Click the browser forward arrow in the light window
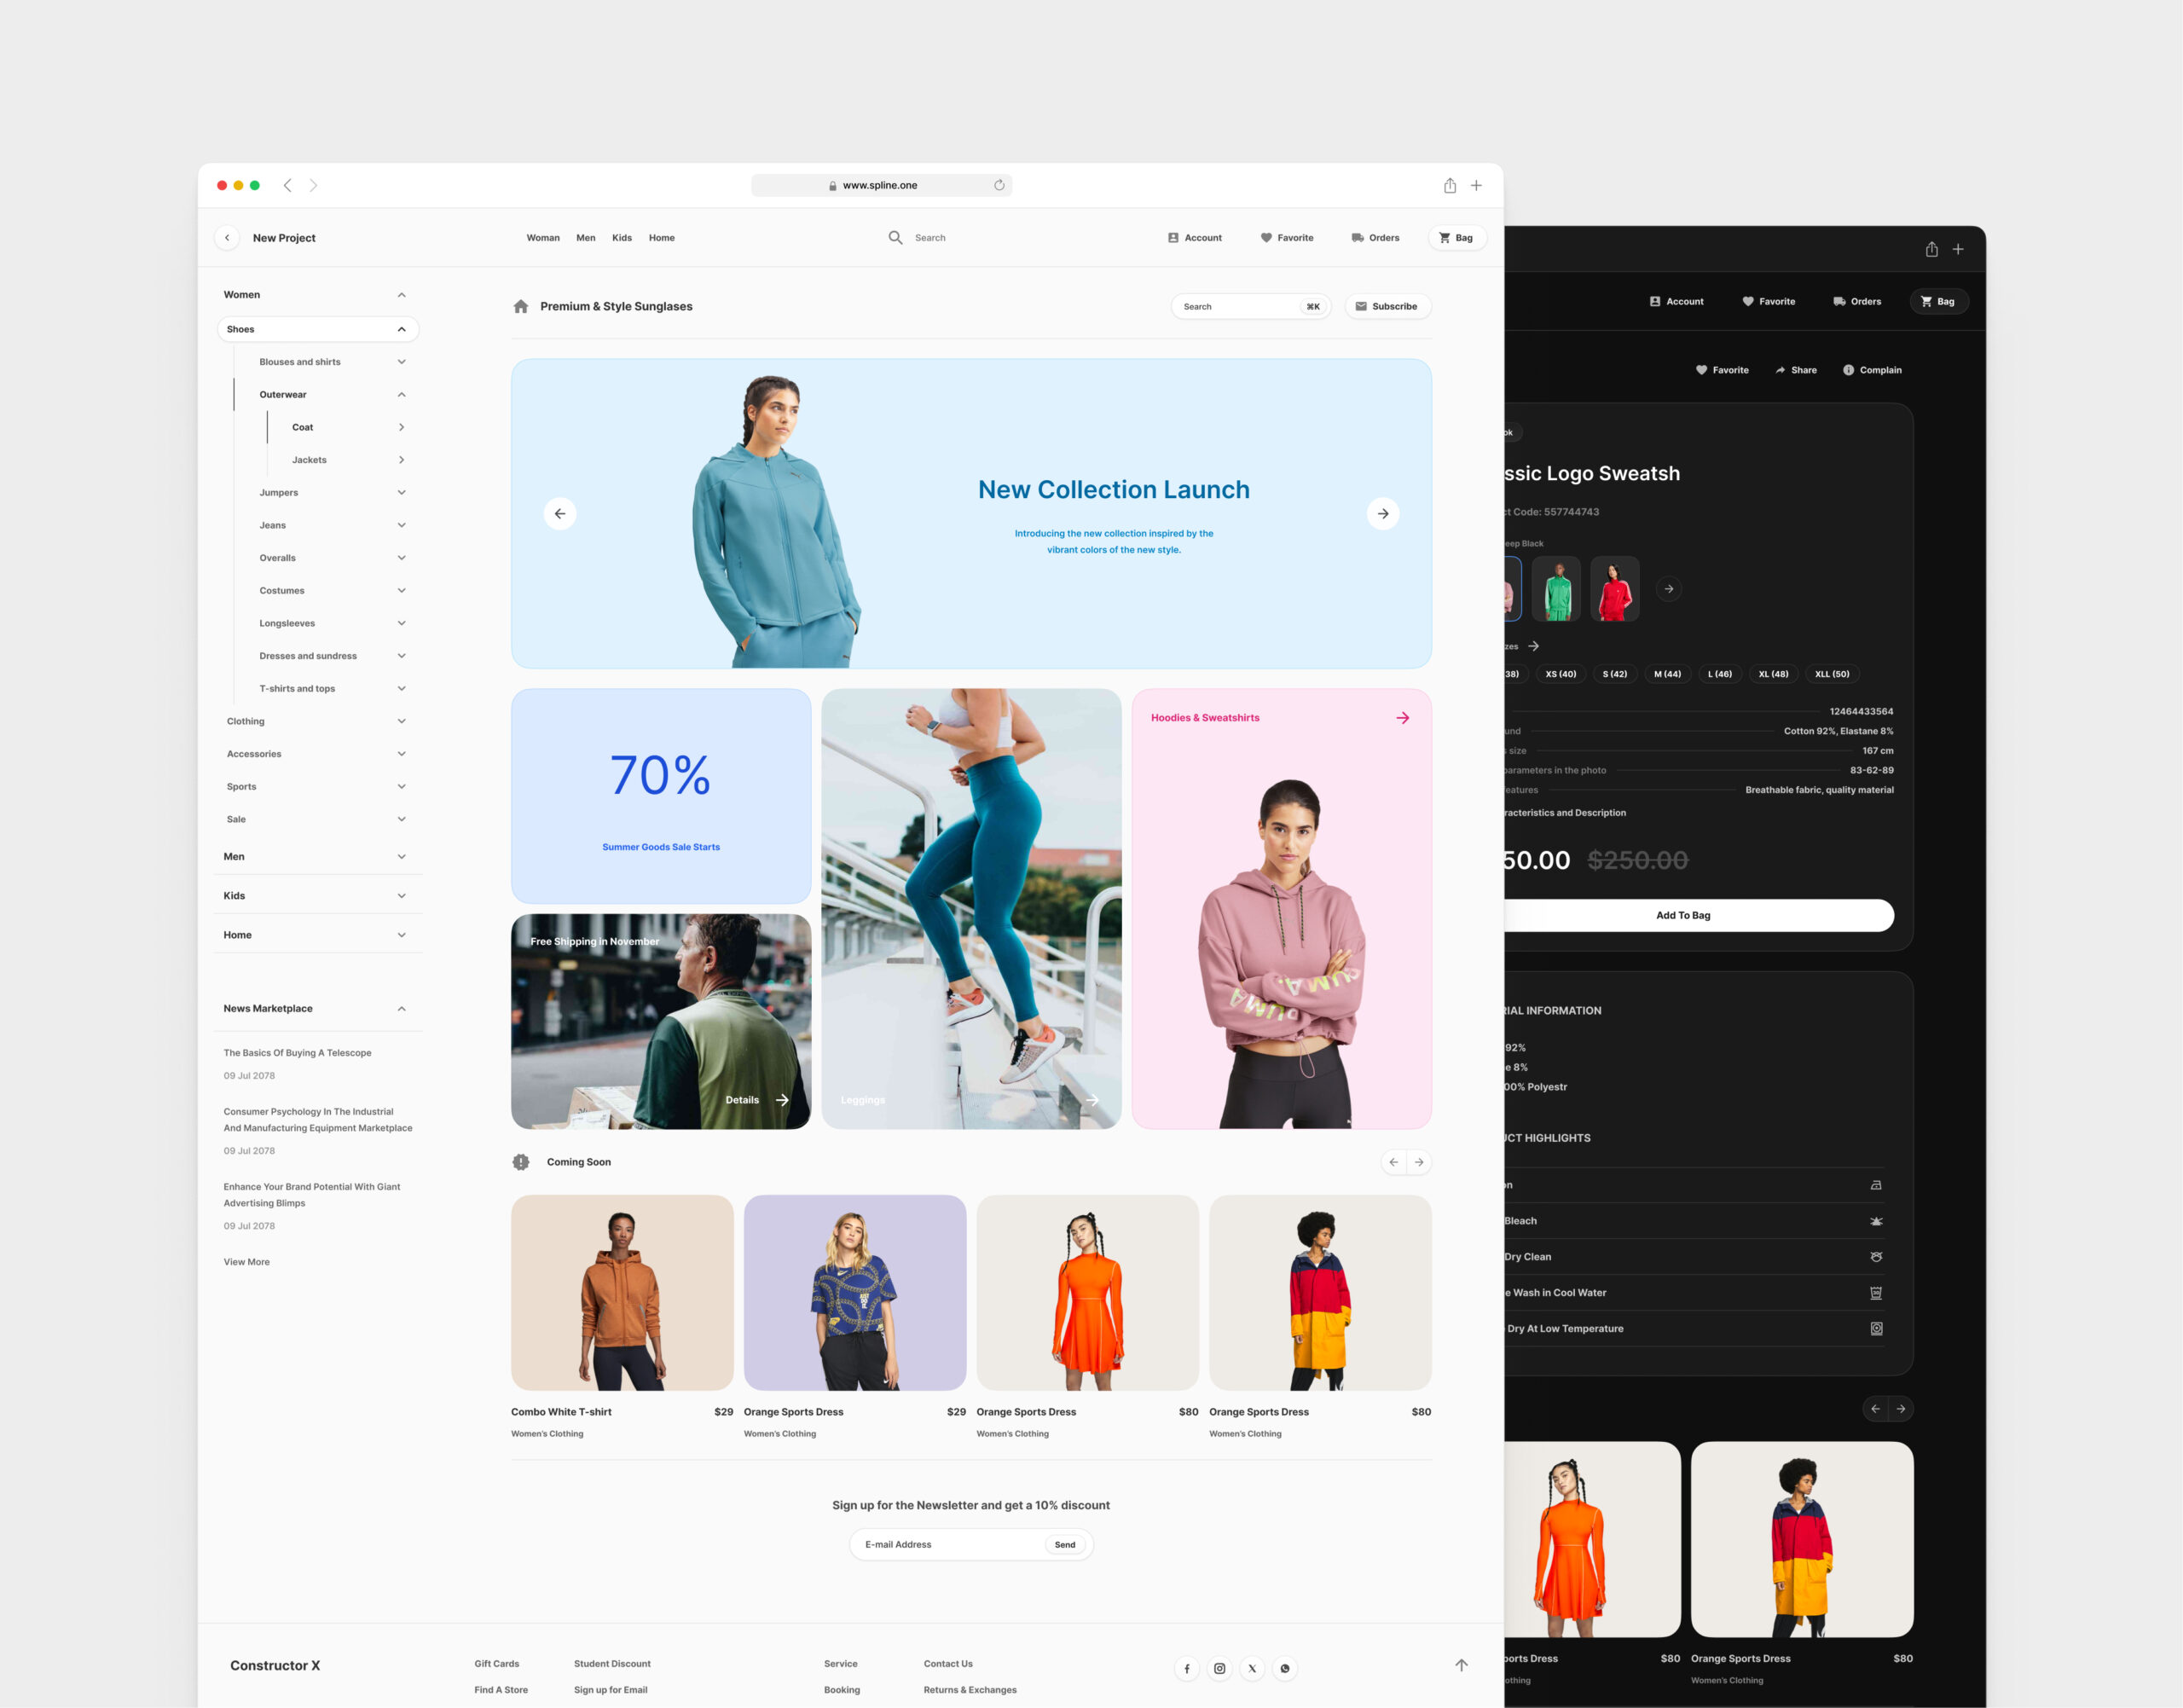Image resolution: width=2183 pixels, height=1708 pixels. click(x=313, y=185)
